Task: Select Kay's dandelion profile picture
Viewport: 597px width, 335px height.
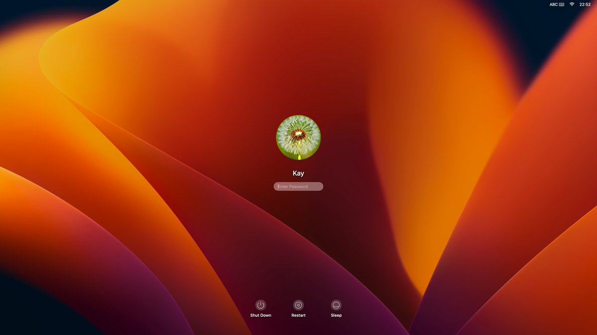Action: pos(298,137)
